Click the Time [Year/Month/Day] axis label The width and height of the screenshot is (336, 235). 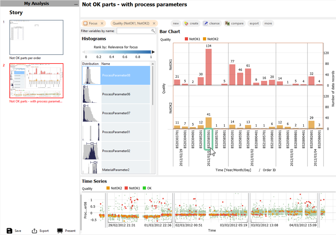(x=233, y=170)
